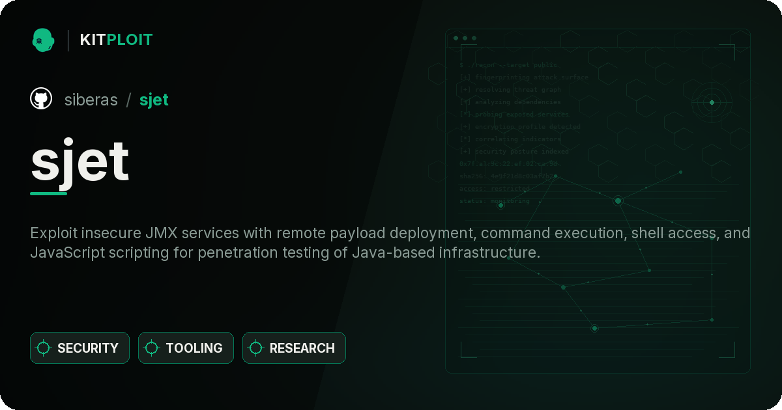Click the crosshair icon in TOOLING badge
The height and width of the screenshot is (410, 782).
point(152,348)
